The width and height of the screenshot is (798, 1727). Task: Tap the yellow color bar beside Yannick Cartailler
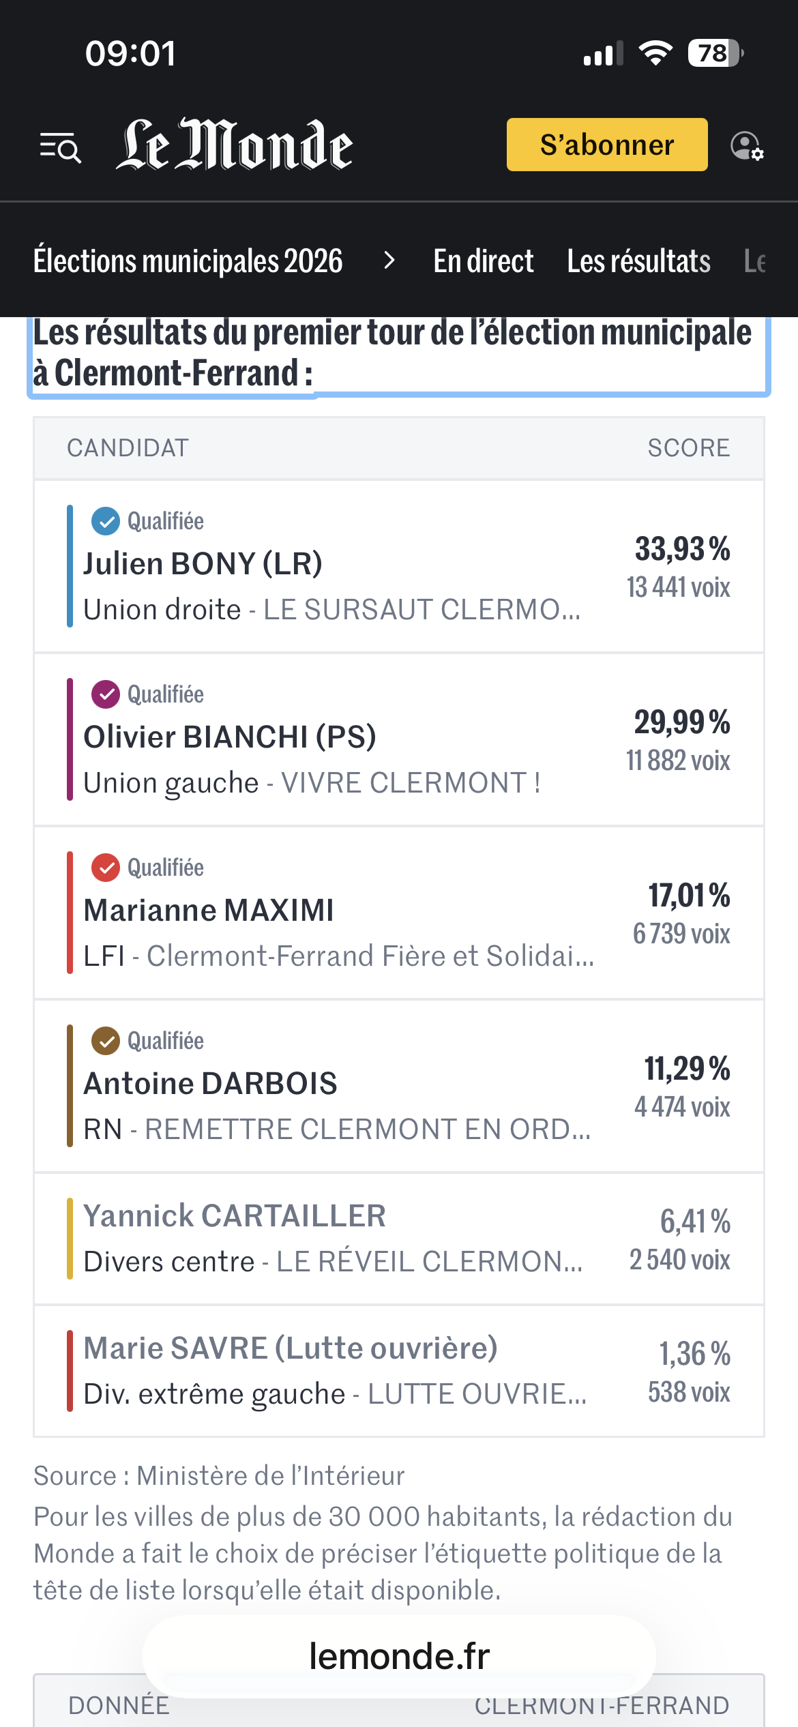tap(70, 1239)
